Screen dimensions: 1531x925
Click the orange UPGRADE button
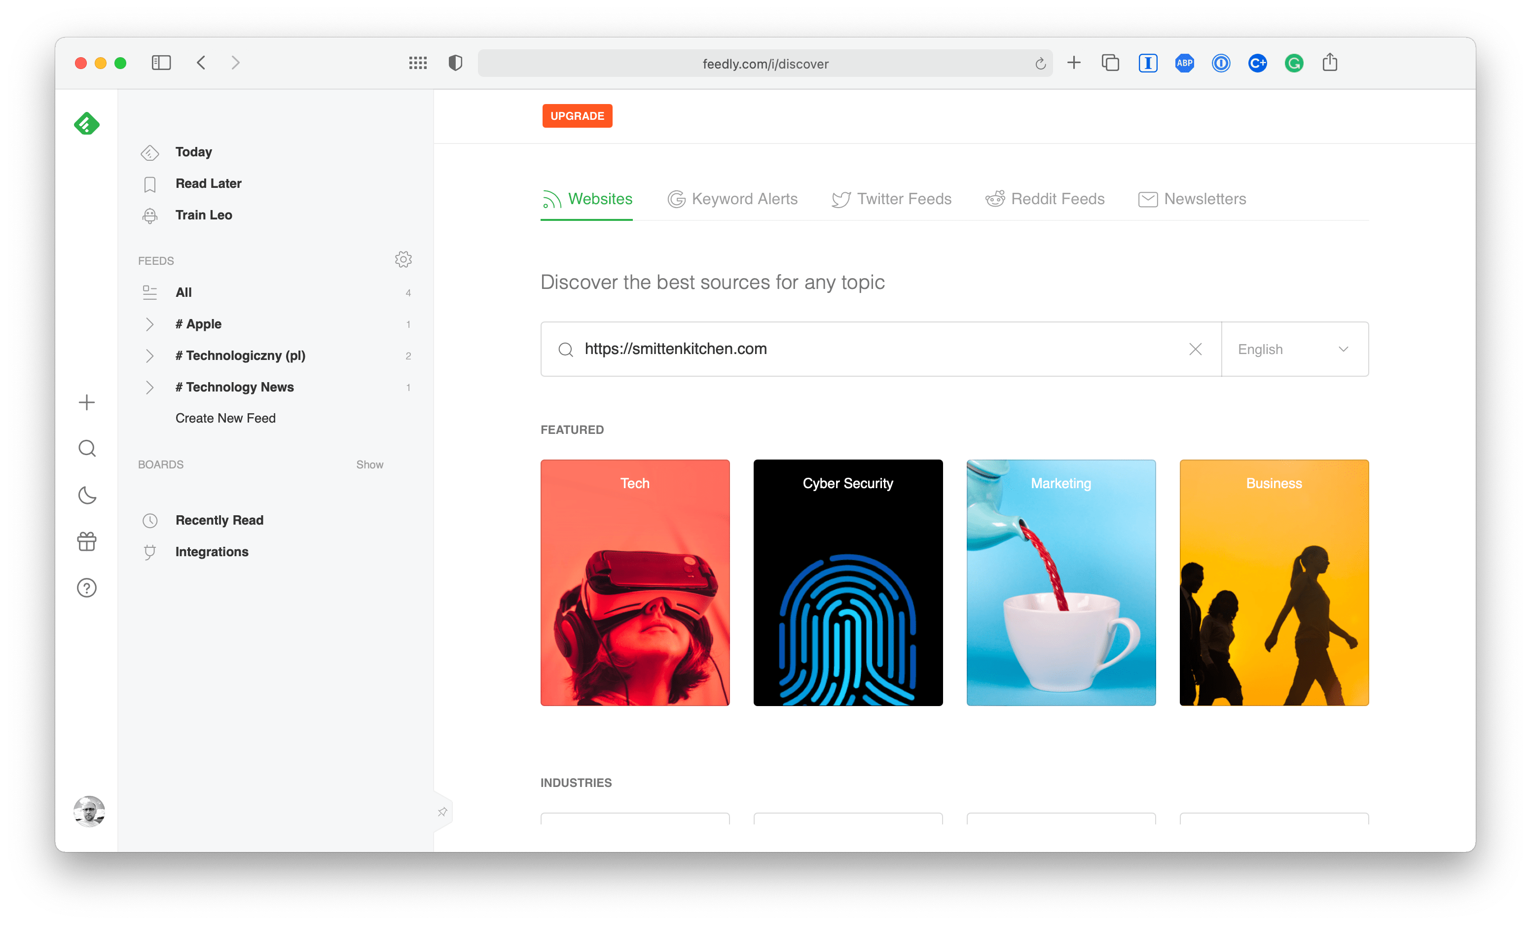[577, 116]
